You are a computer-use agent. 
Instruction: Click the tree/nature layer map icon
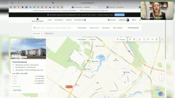coord(140,39)
